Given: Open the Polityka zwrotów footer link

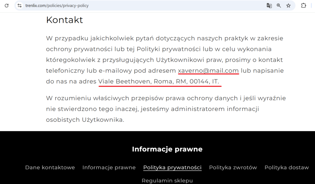Looking at the screenshot, I should pos(233,167).
